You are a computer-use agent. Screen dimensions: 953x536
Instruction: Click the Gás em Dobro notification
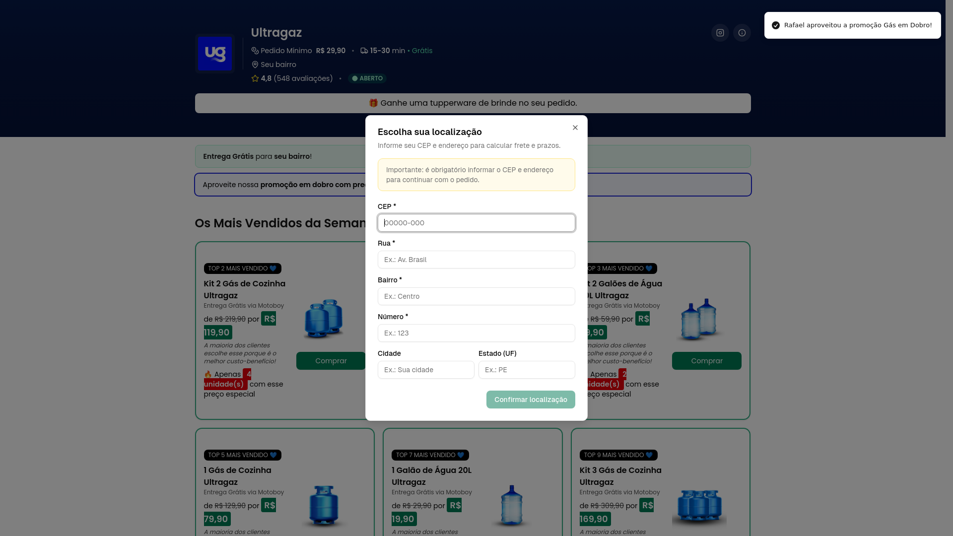coord(852,25)
